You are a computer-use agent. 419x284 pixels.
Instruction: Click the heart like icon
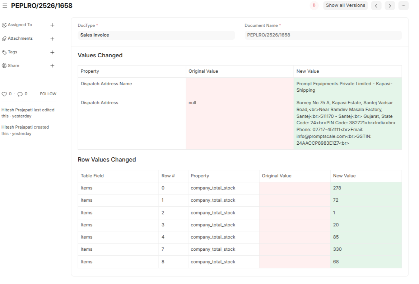pos(4,94)
